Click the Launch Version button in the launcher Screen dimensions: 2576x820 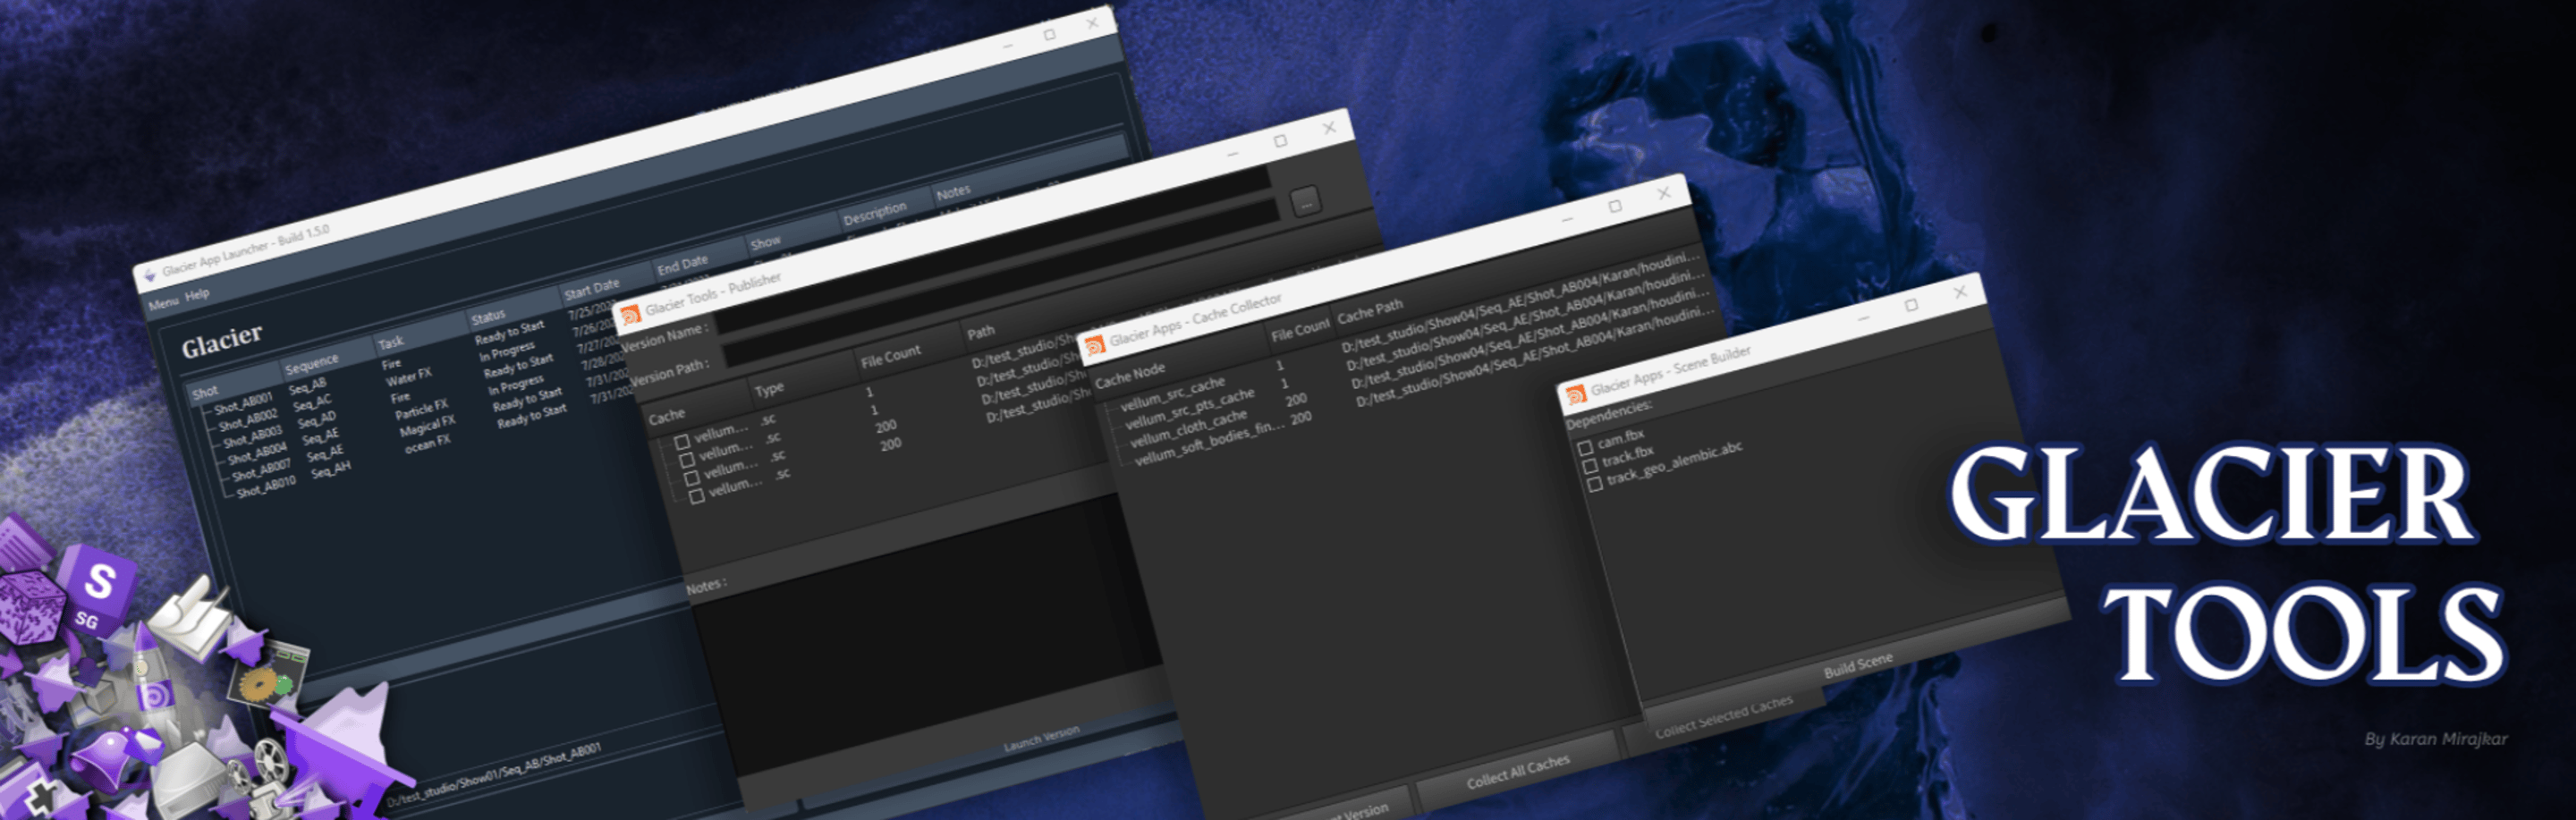pyautogui.click(x=1041, y=740)
